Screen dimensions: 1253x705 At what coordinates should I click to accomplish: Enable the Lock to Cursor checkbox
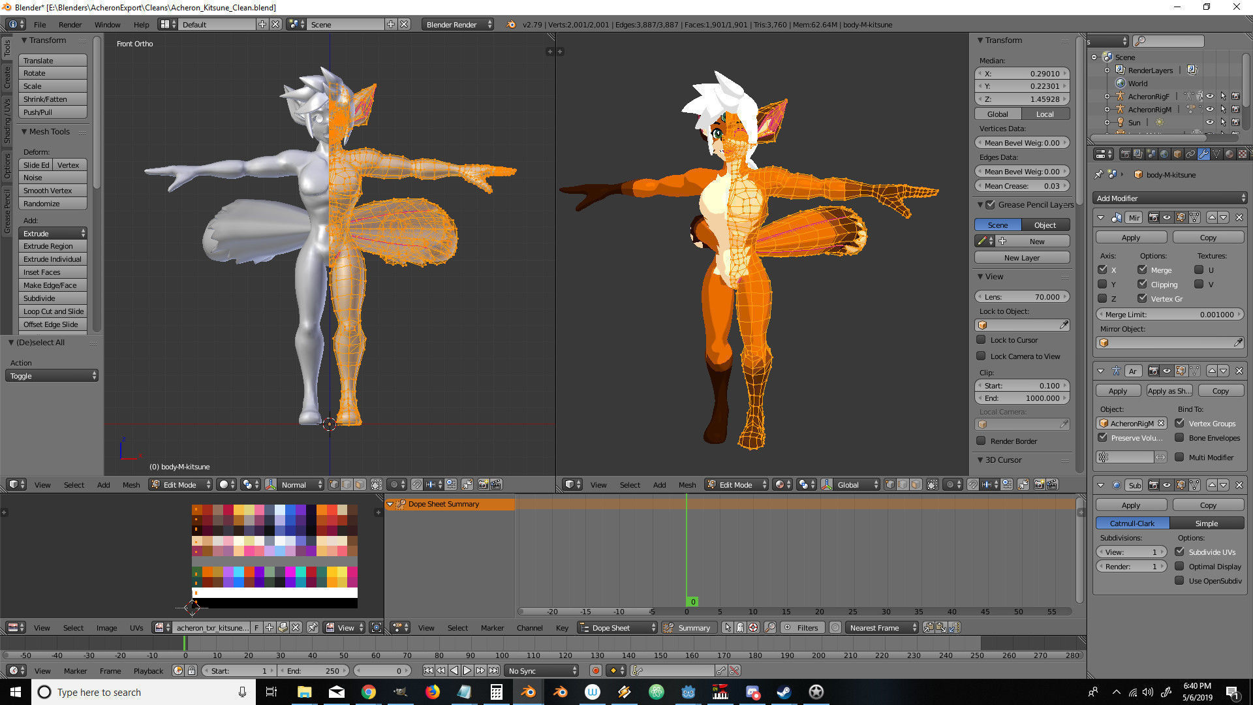pos(981,339)
